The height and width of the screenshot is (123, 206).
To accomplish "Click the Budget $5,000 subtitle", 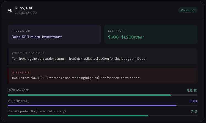I will click(26, 13).
